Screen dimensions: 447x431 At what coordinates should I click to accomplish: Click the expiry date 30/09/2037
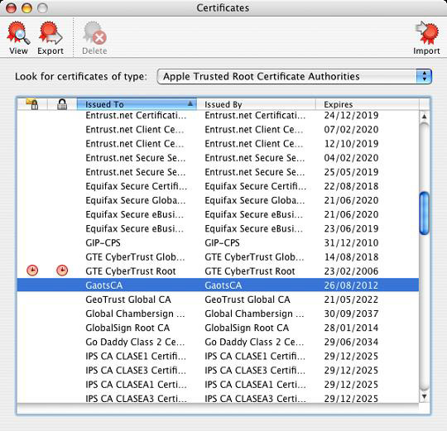click(351, 314)
